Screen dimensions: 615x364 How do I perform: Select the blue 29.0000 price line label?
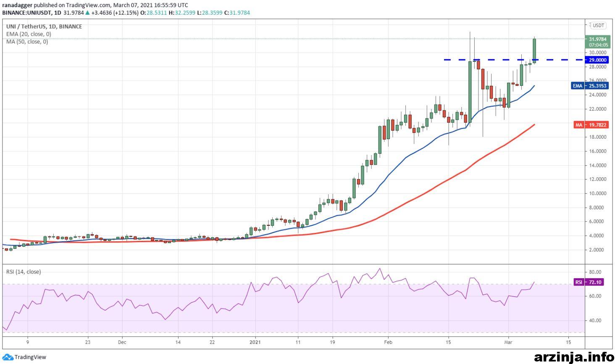pos(597,60)
